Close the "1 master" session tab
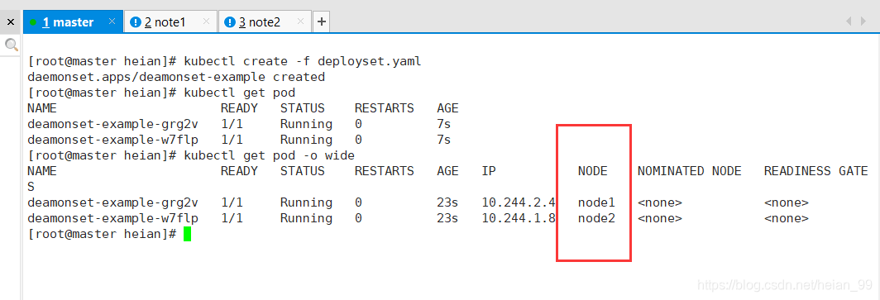This screenshot has height=300, width=880. (112, 21)
